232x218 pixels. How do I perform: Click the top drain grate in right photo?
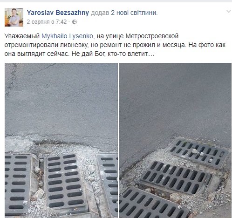pos(197,153)
